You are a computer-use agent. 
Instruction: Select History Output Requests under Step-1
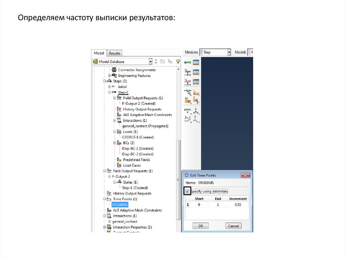pos(142,109)
